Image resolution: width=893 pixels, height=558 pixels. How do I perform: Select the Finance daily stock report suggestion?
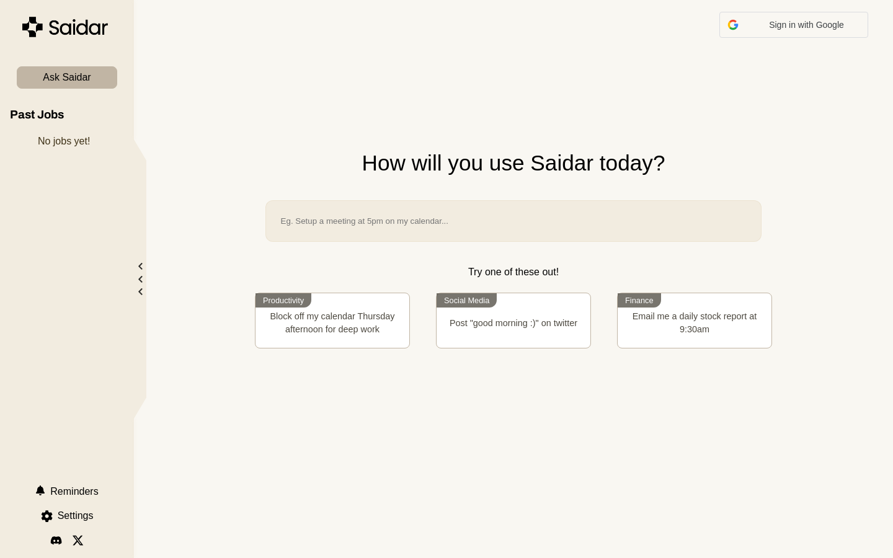(695, 321)
